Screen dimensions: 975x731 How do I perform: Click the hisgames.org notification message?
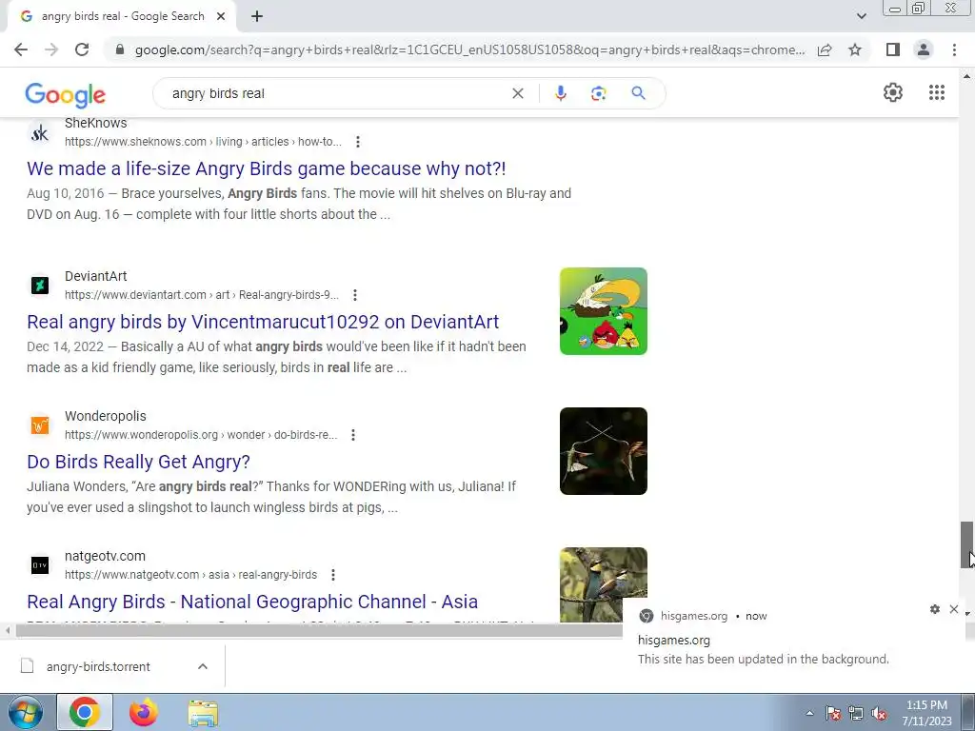coord(763,659)
